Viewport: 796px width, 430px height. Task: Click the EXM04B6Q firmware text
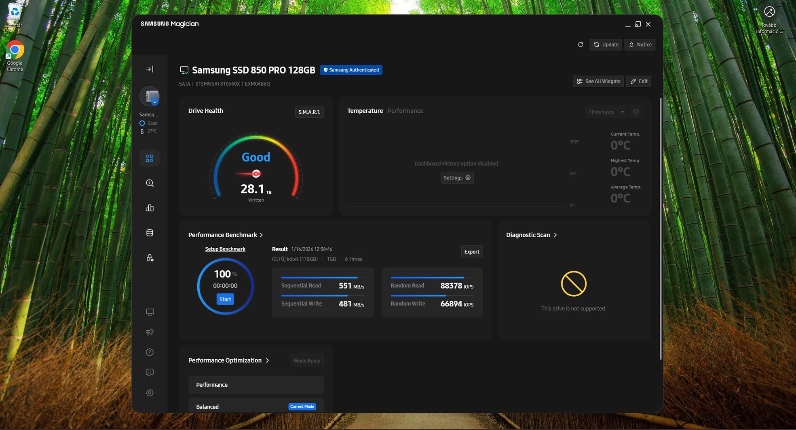258,84
